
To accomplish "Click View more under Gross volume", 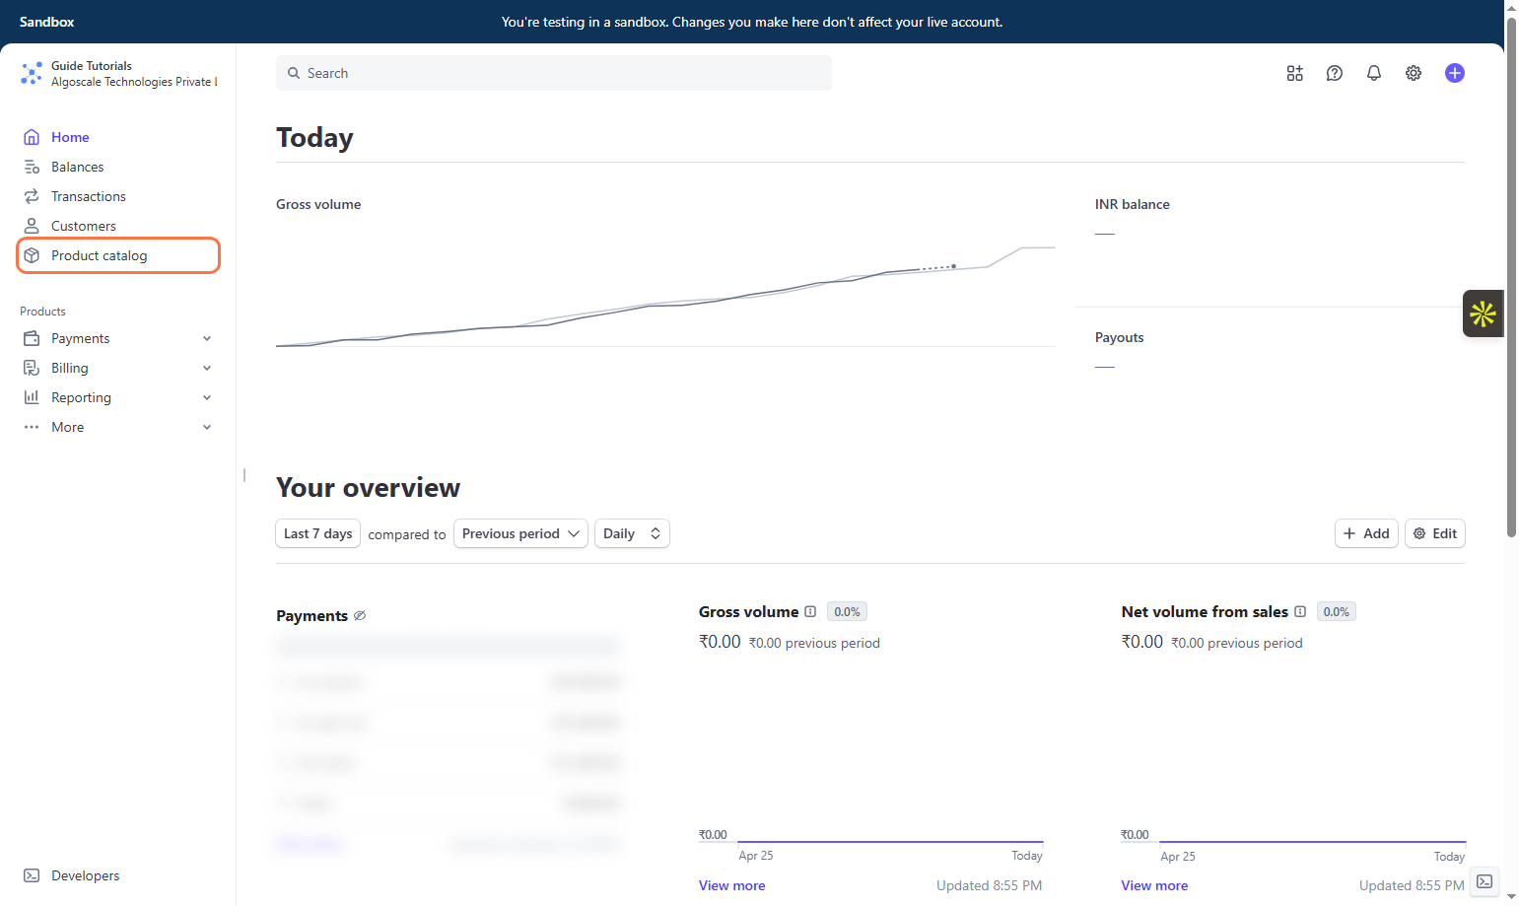I will pyautogui.click(x=732, y=885).
